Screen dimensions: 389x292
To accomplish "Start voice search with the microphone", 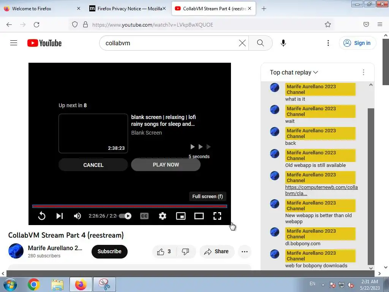I will pyautogui.click(x=283, y=43).
